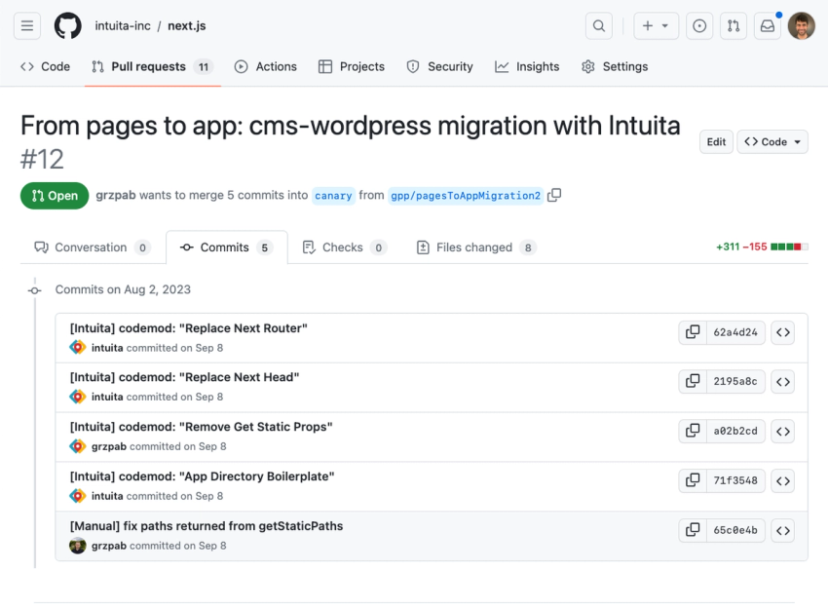Browse repository at commit 65c0e4b using code icon
The image size is (828, 609).
pyautogui.click(x=783, y=530)
